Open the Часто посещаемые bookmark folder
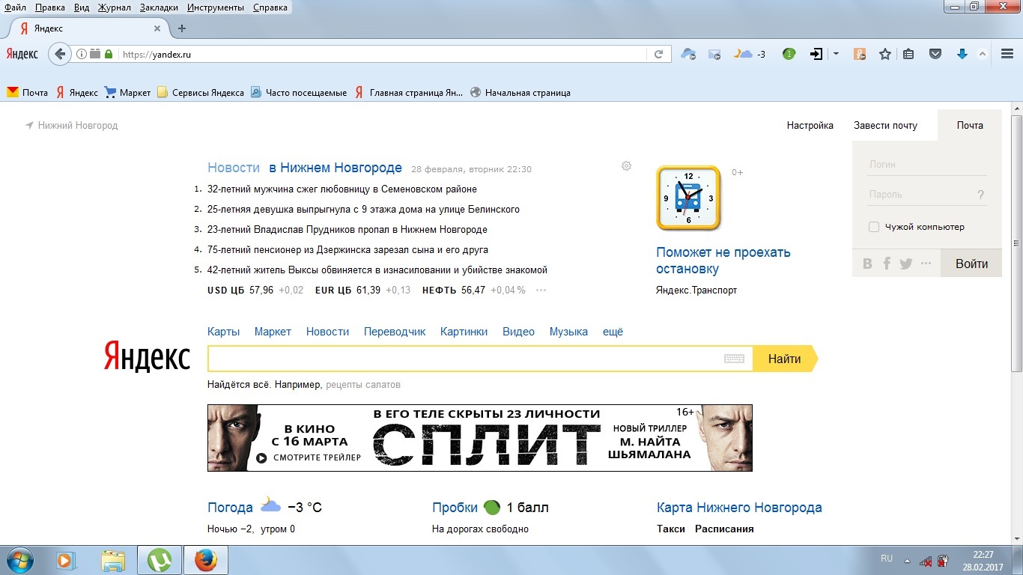This screenshot has width=1023, height=575. [x=299, y=93]
